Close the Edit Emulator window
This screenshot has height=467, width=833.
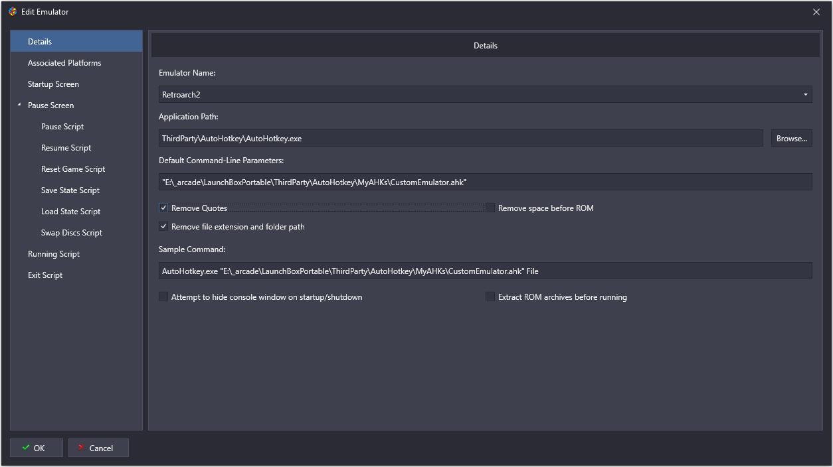tap(816, 12)
